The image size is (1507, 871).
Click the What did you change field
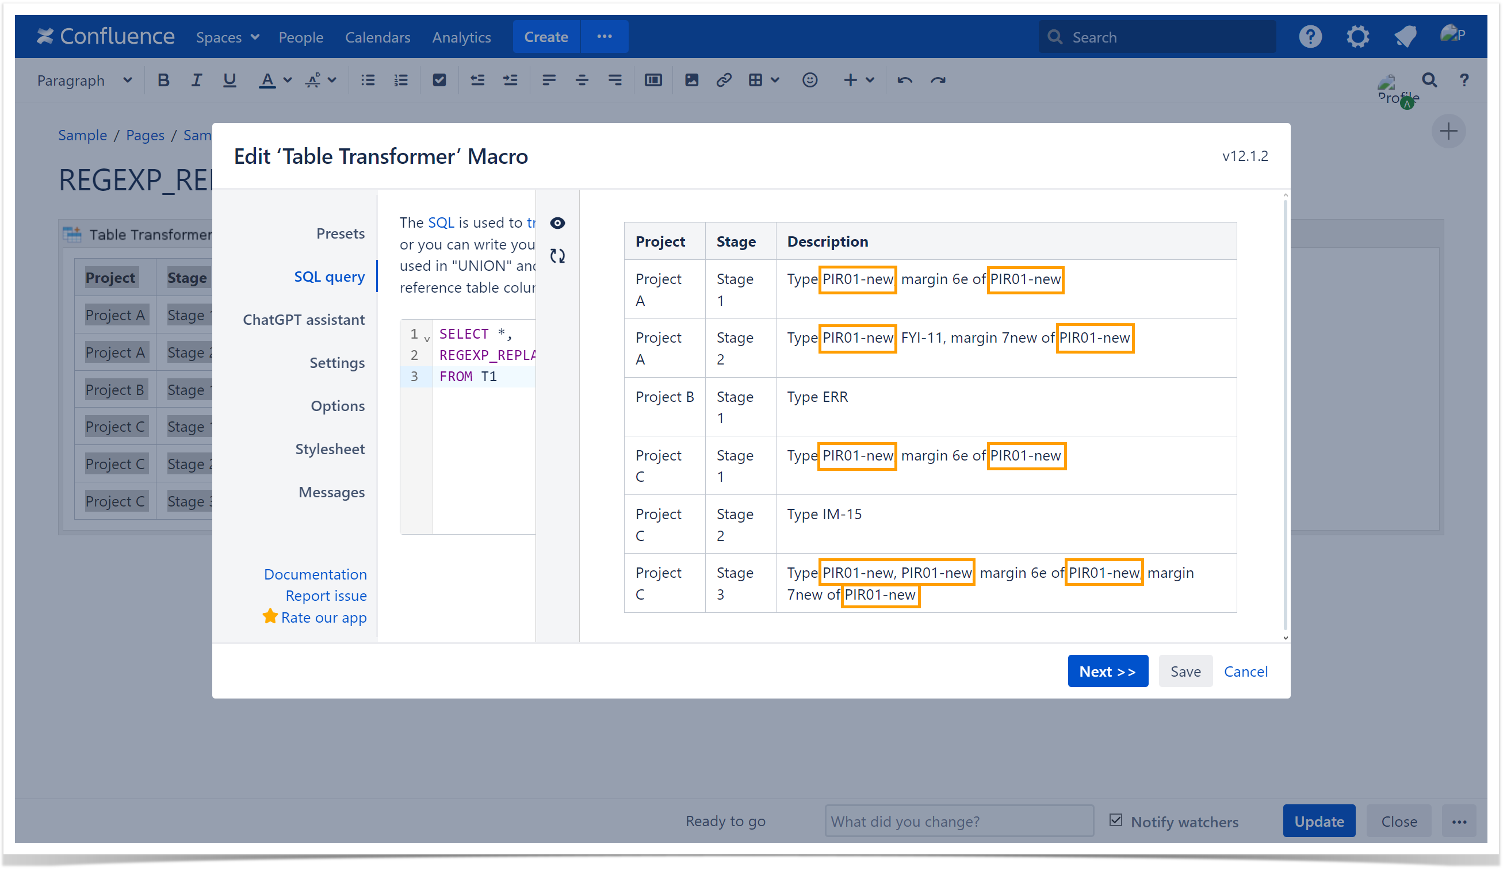959,821
